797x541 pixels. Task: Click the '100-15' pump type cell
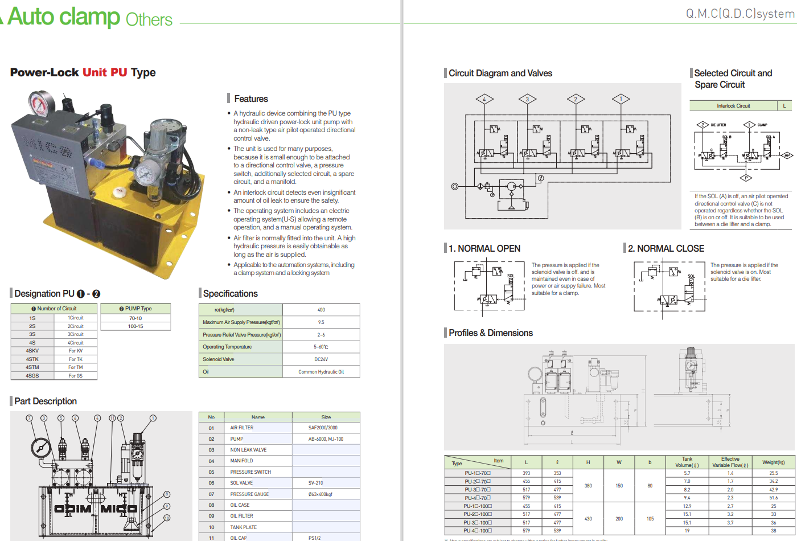135,326
